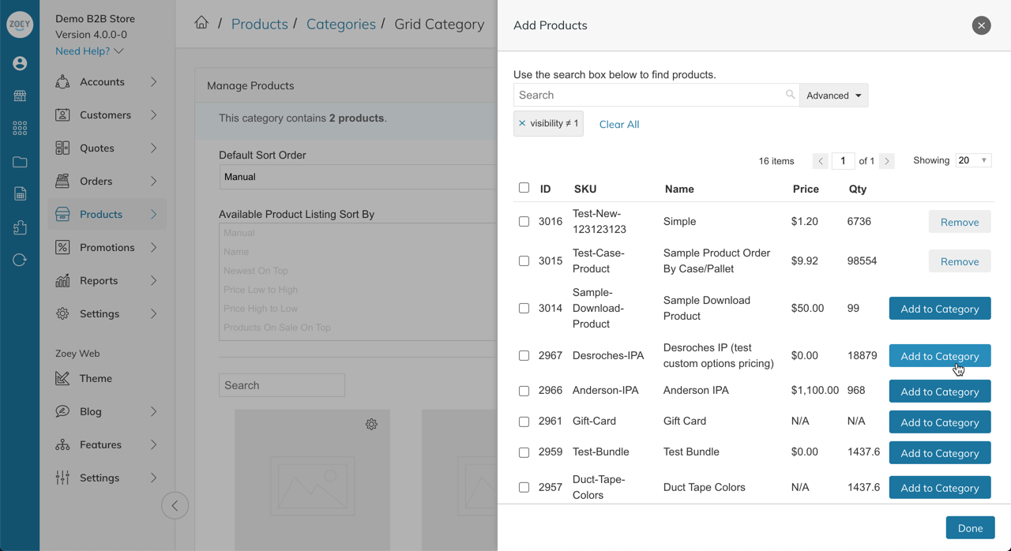Open the Orders sidebar menu
Image resolution: width=1011 pixels, height=551 pixels.
click(107, 182)
